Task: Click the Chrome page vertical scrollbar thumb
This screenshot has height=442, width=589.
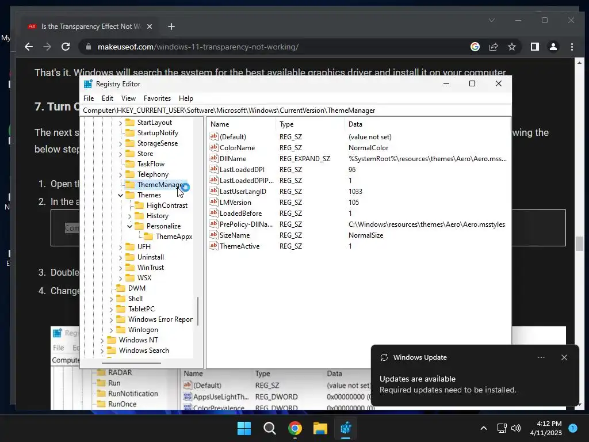Action: pyautogui.click(x=579, y=243)
